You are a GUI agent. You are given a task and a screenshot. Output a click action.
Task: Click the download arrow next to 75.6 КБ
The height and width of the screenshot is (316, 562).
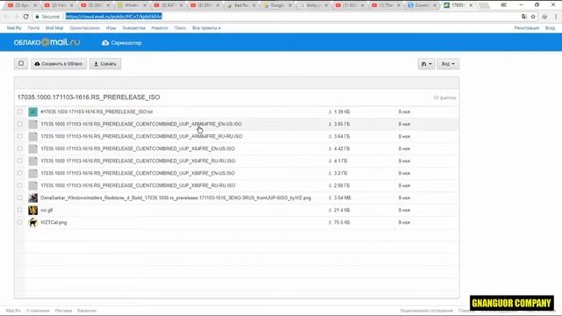pyautogui.click(x=330, y=222)
